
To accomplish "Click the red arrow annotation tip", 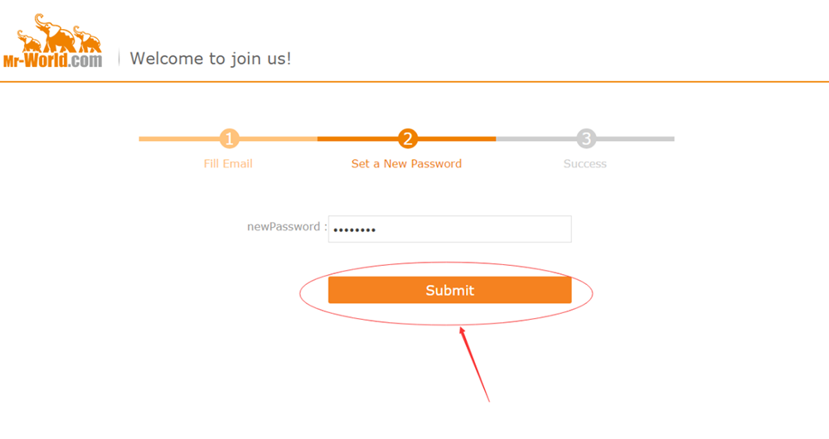I will [462, 330].
